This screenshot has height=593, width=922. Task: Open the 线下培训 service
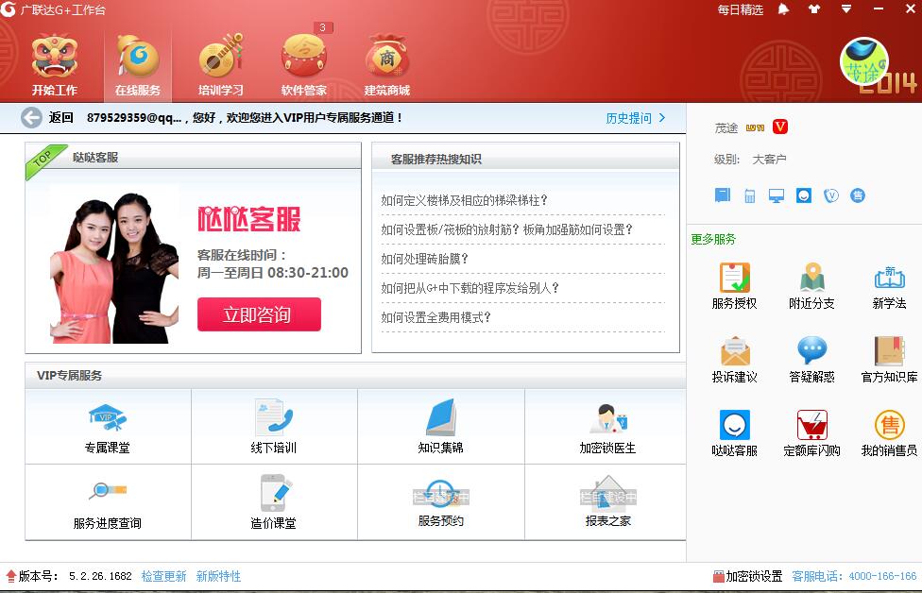pyautogui.click(x=274, y=427)
